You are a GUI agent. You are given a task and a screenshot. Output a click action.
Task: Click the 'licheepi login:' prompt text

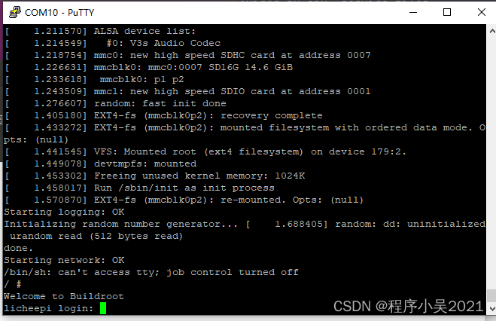click(x=50, y=308)
